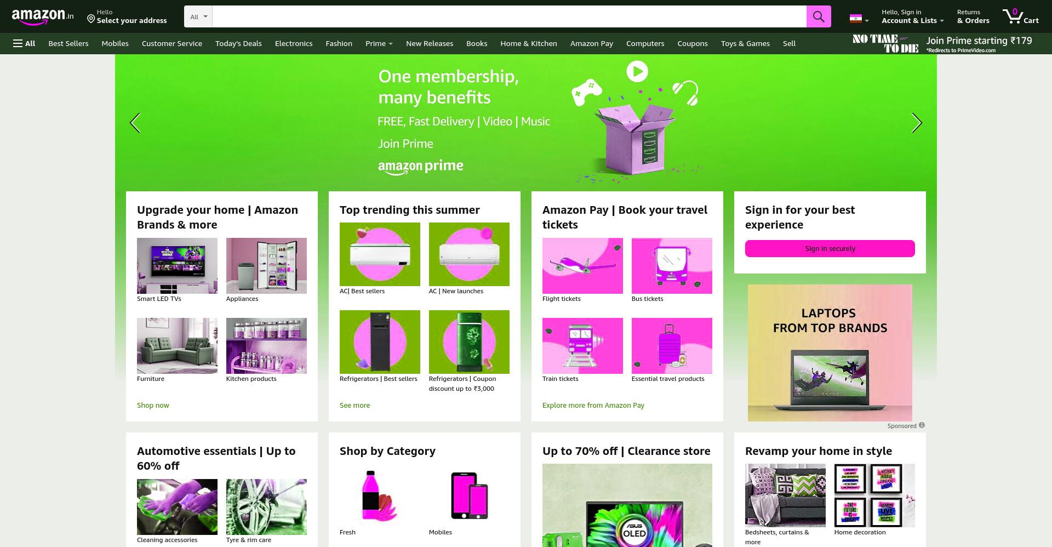Select the AC New launches image

tap(469, 254)
